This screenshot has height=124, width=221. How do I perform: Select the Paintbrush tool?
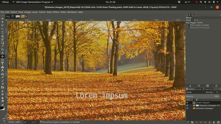point(2,81)
